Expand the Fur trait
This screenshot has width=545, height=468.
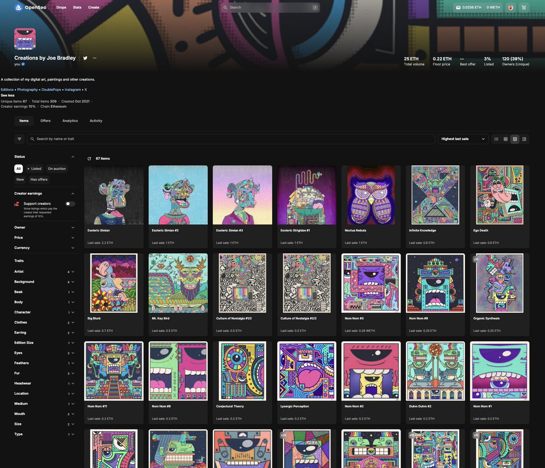pos(45,373)
